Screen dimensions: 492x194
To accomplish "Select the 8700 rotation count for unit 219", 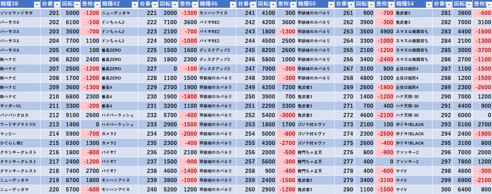I will tap(70, 180).
